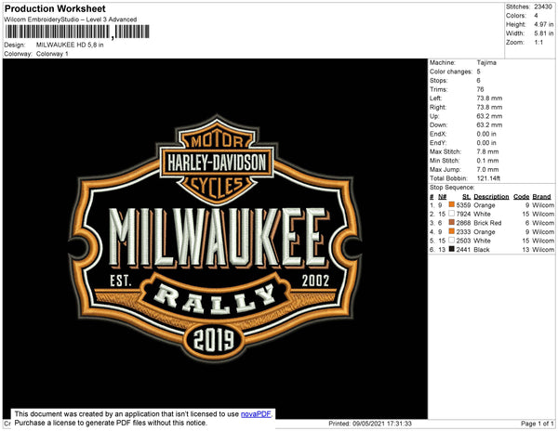
Task: Click the Wilcom brand in the Black row
Action: pyautogui.click(x=543, y=250)
